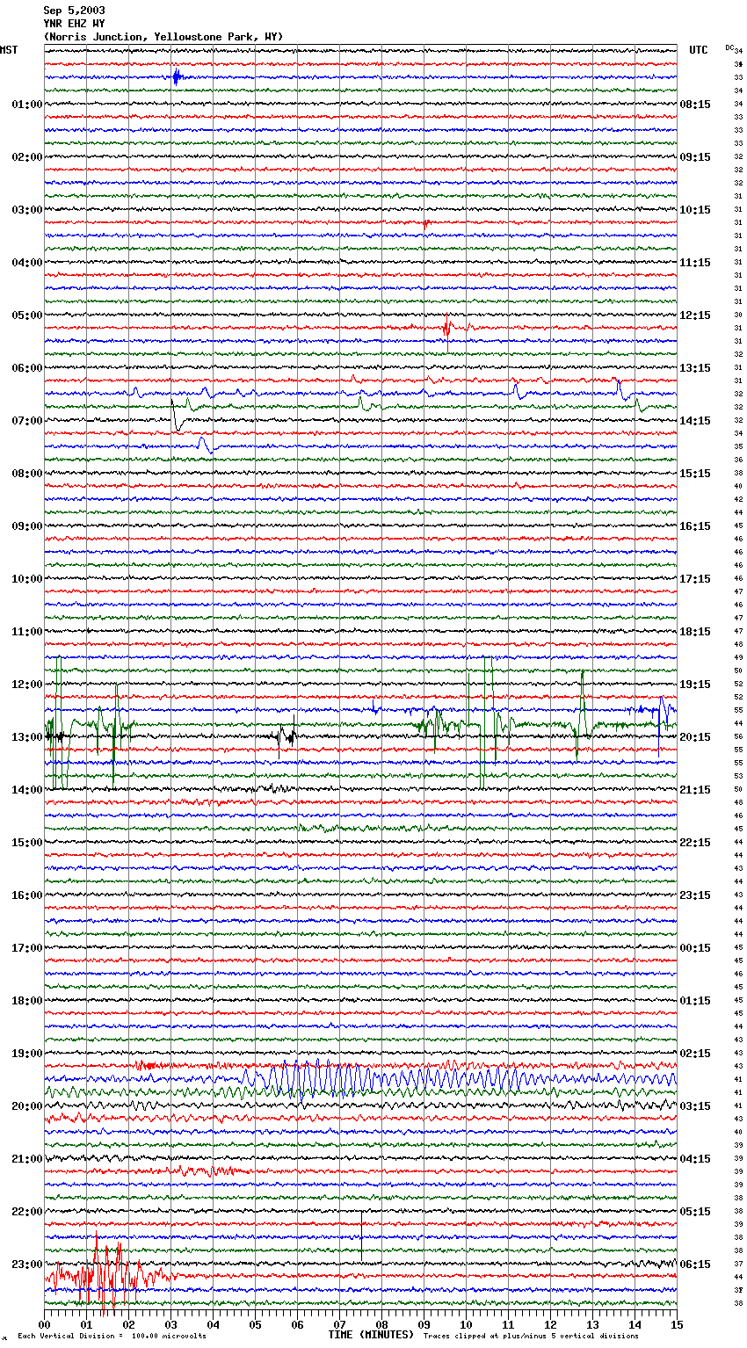747x1348 pixels.
Task: Select the '23:00' MST time label
Action: 27,1265
